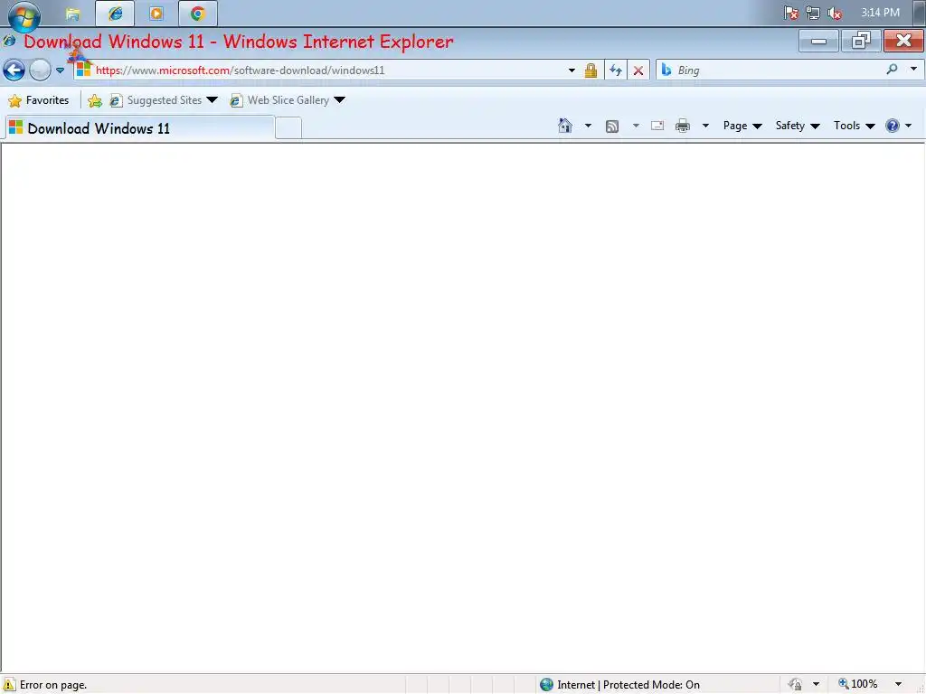Expand the status bar privacy dropdown arrow
This screenshot has width=926, height=694.
point(817,685)
